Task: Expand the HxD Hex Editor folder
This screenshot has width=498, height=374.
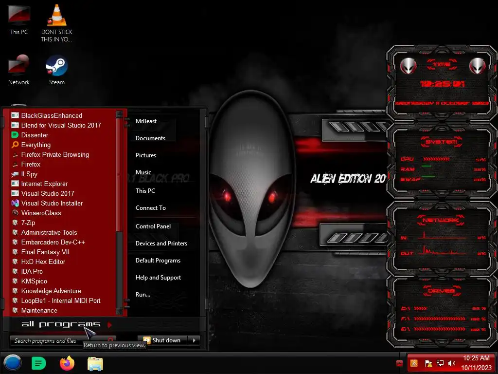Action: tap(43, 262)
